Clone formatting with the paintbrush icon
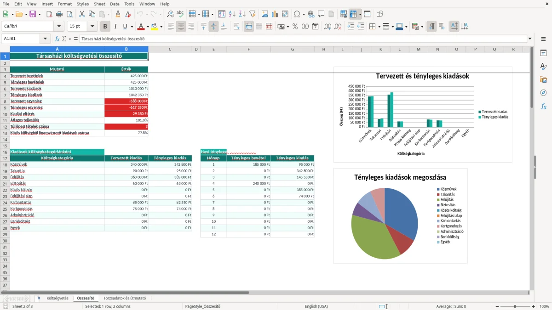The image size is (552, 310). (118, 14)
